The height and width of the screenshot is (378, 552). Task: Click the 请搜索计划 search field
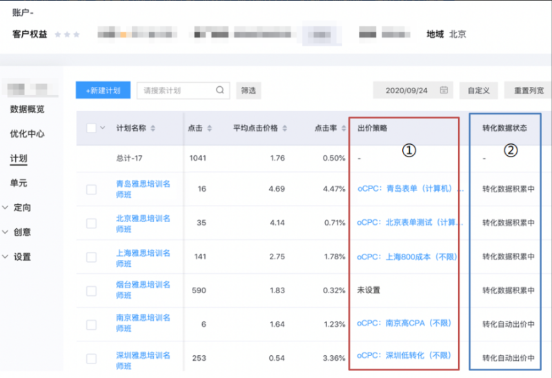(x=183, y=90)
